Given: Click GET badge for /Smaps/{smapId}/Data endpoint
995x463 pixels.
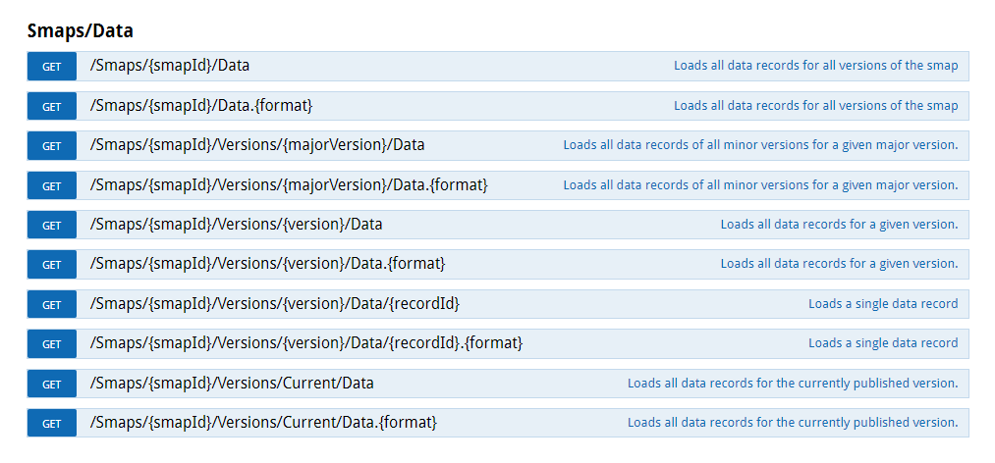Looking at the screenshot, I should [x=52, y=67].
